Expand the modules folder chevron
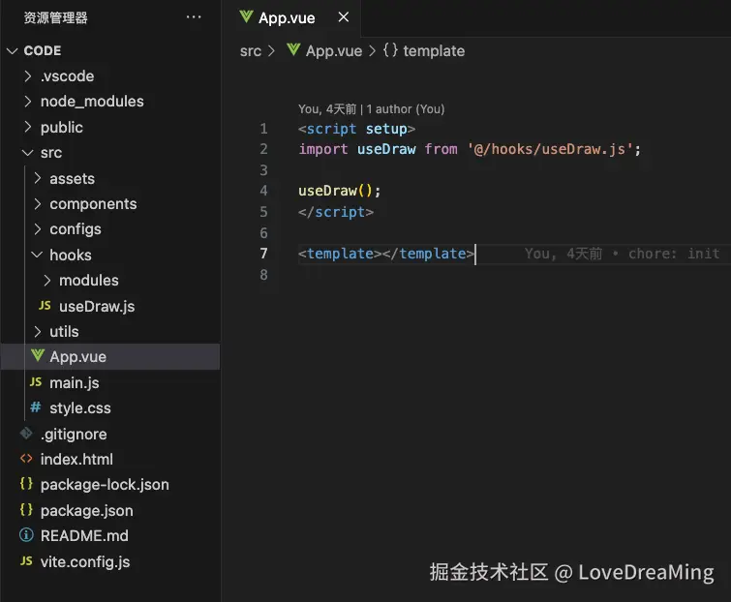731x602 pixels. 47,280
